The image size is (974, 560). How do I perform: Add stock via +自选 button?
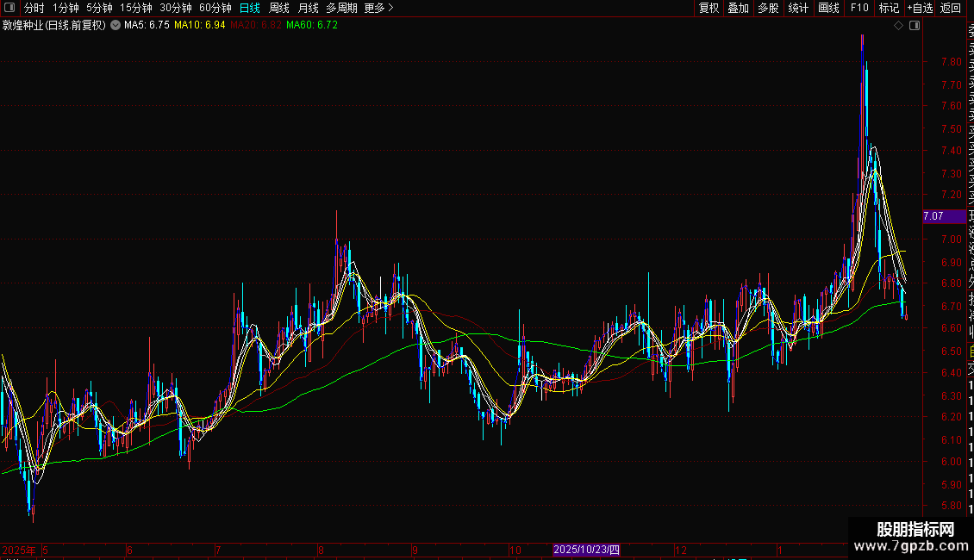tap(920, 8)
